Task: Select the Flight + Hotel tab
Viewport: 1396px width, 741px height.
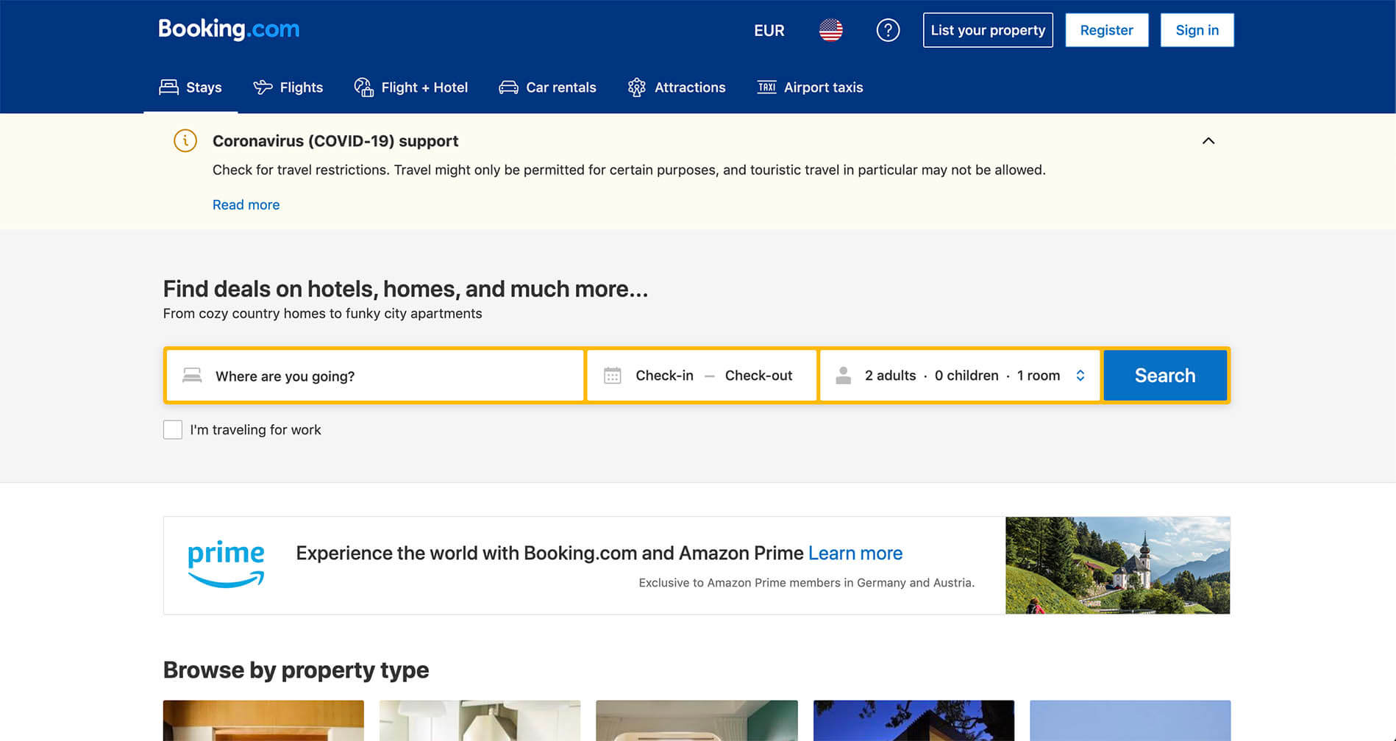Action: tap(410, 87)
